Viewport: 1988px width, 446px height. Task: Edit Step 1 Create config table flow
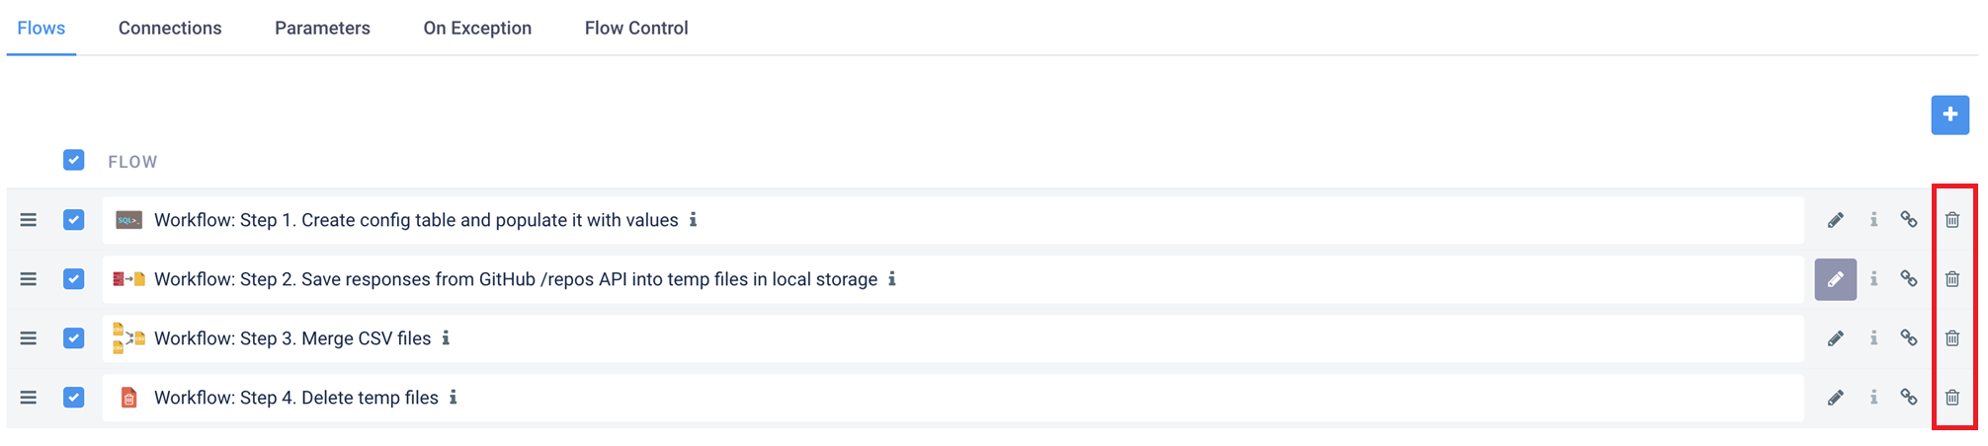pyautogui.click(x=1835, y=220)
